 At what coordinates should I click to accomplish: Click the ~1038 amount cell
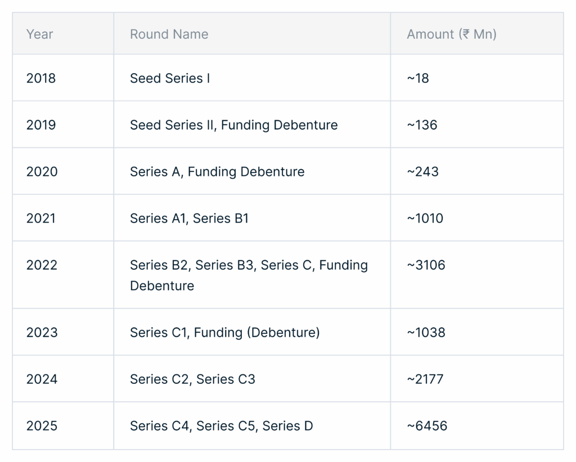coord(477,332)
